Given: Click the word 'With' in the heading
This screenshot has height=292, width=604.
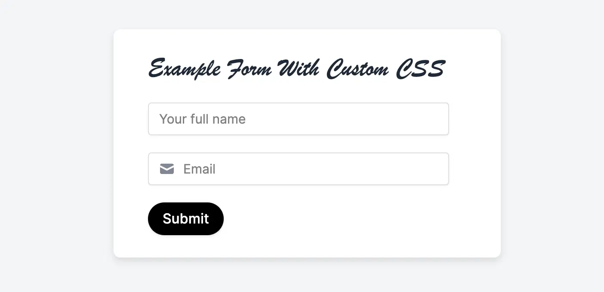Looking at the screenshot, I should pyautogui.click(x=299, y=69).
